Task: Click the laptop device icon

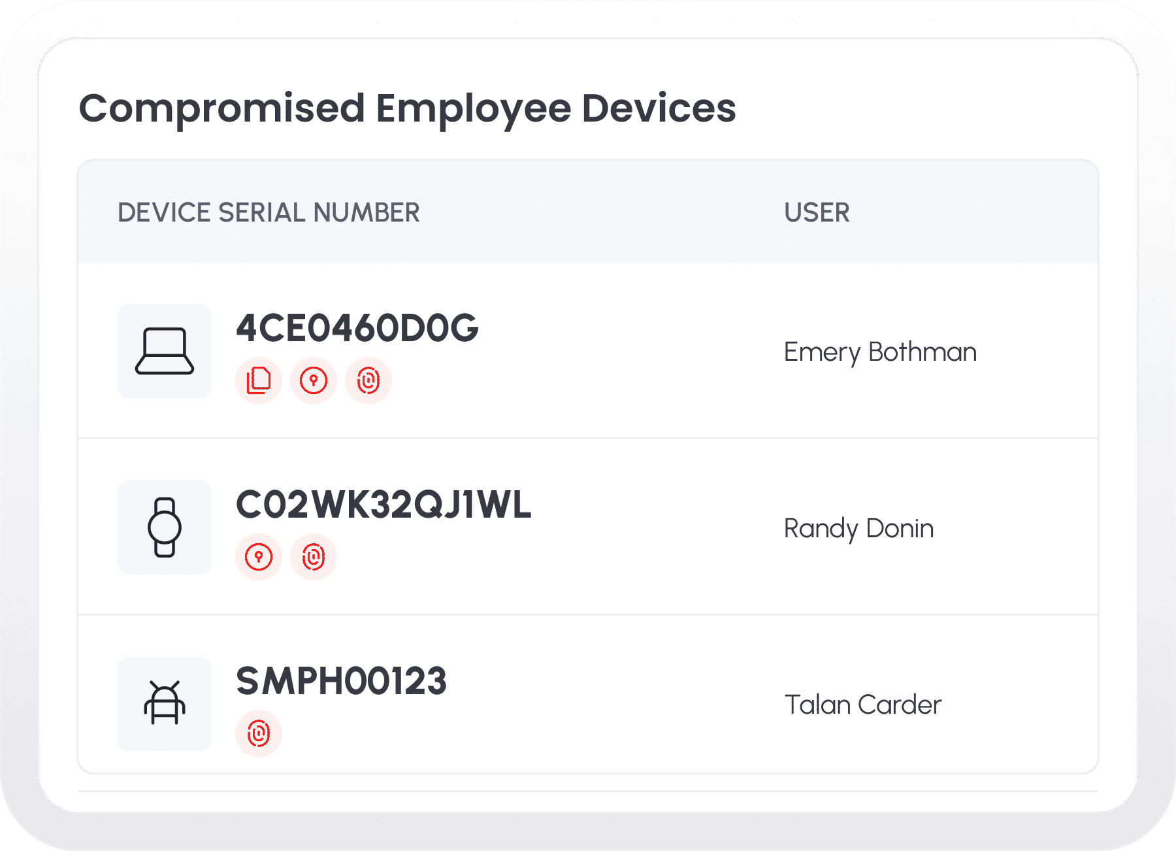Action: (165, 351)
